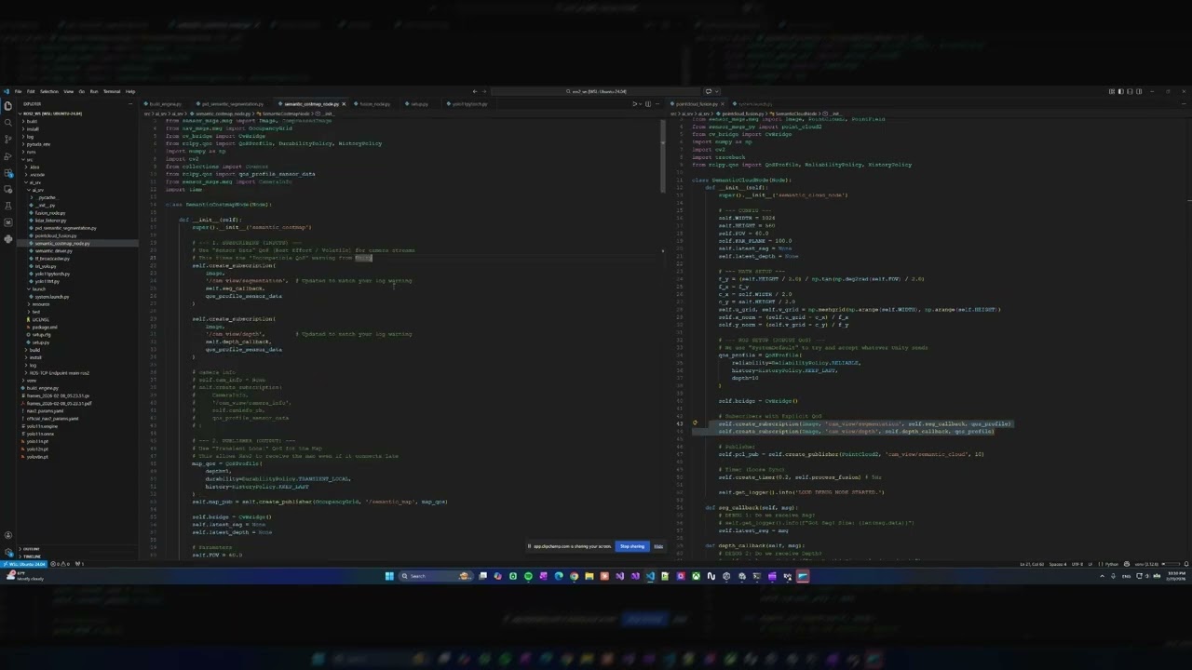Open the Spotify icon in taskbar

[x=528, y=576]
